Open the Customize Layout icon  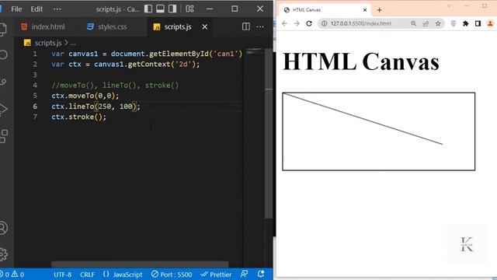click(x=189, y=9)
